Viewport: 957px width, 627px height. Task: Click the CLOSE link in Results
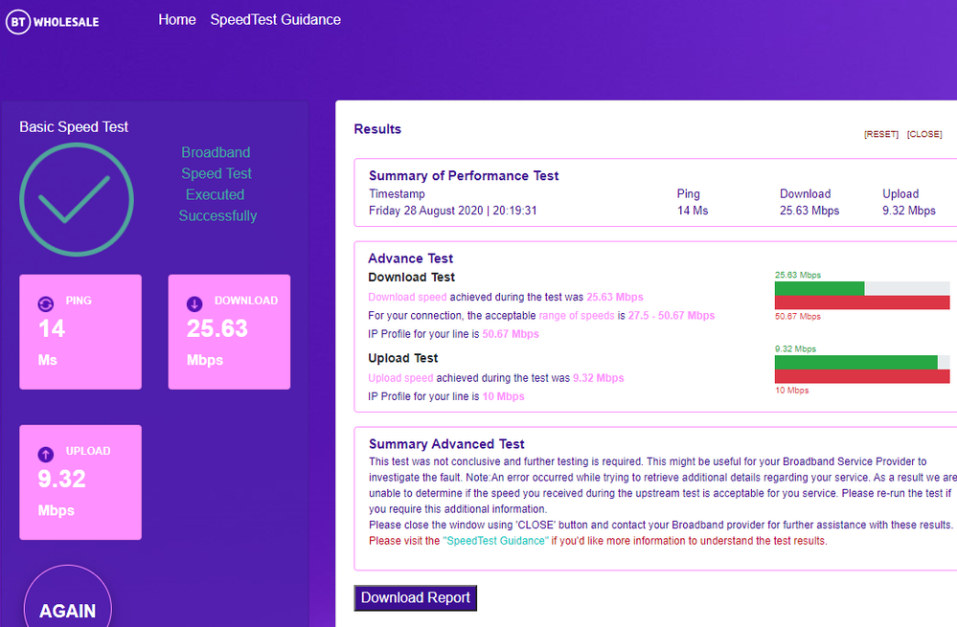[923, 134]
